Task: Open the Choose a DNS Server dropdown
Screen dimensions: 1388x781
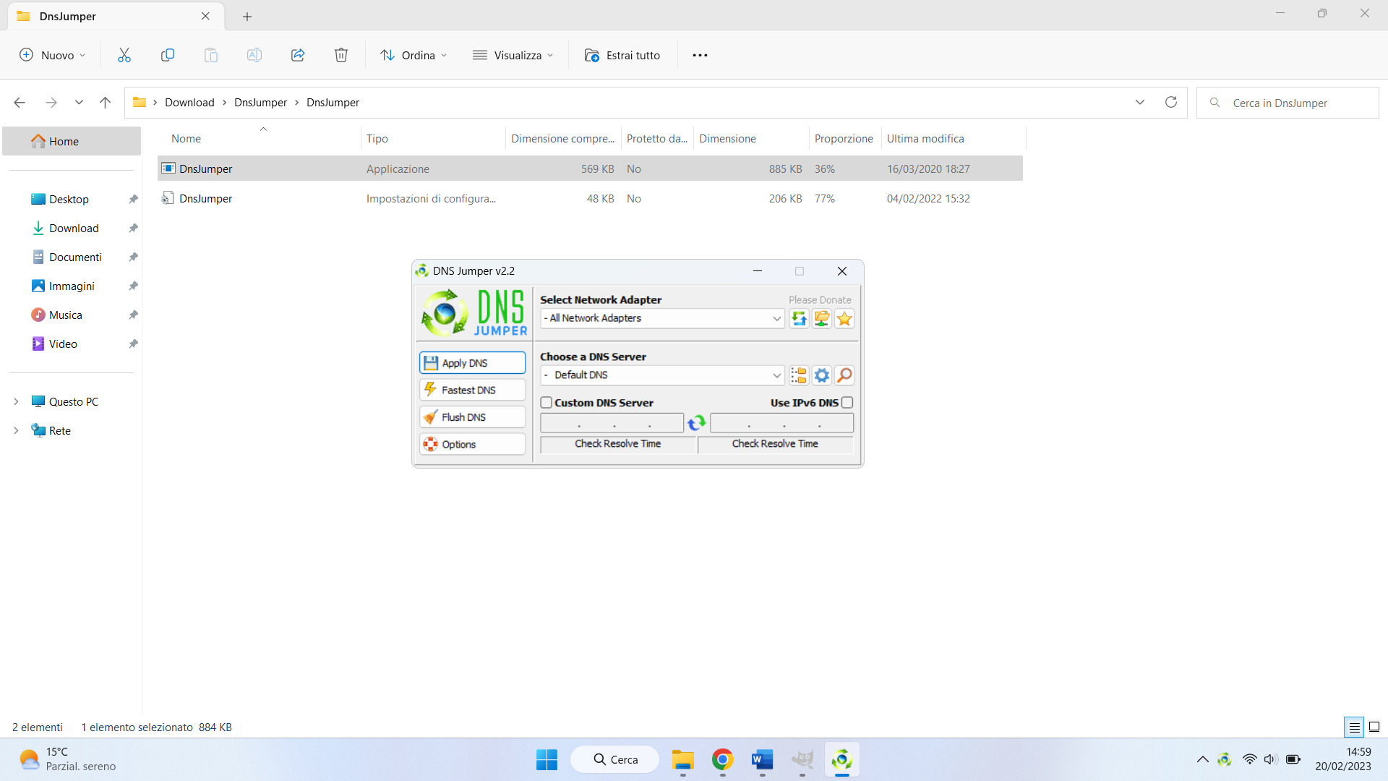Action: coord(776,375)
